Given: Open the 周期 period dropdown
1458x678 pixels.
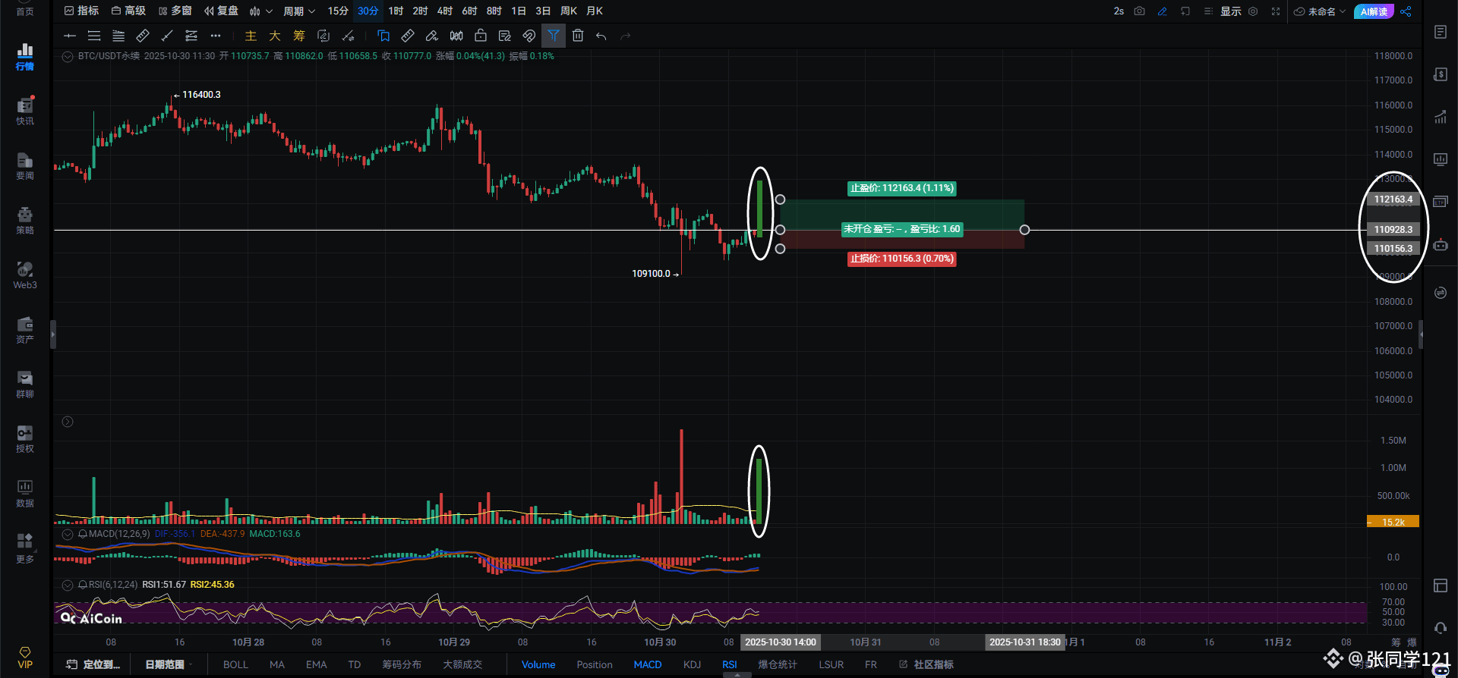Looking at the screenshot, I should [x=298, y=11].
